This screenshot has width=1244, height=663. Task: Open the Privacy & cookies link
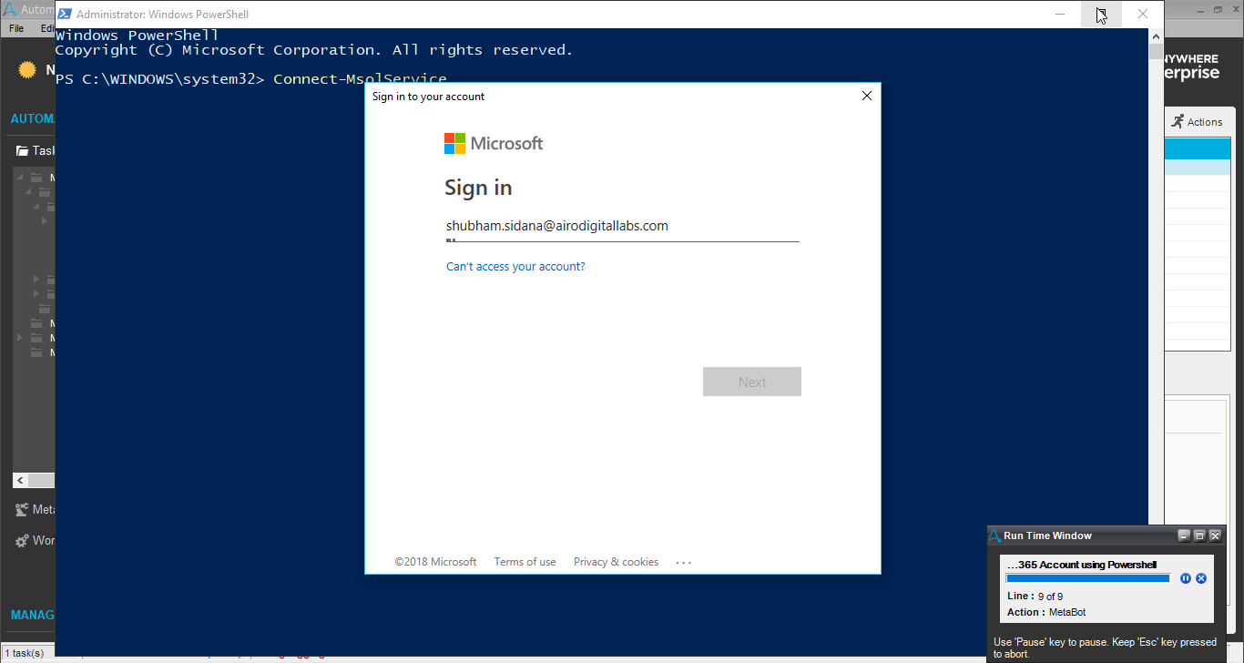coord(616,562)
